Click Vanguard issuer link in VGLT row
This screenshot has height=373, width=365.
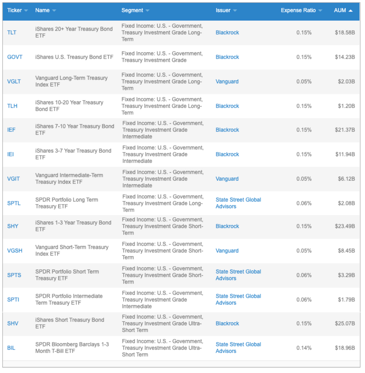(227, 82)
